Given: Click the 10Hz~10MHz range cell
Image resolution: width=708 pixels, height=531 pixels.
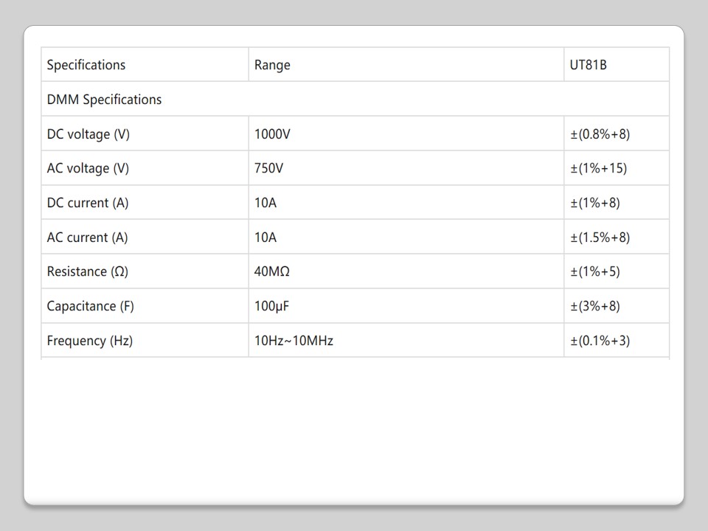Looking at the screenshot, I should pos(294,341).
